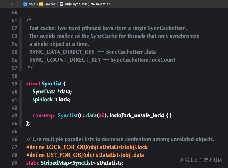Screen dimensions: 228x168
Task: Place cursor on "static StripedMap<SyncList> sDataLists;"
Action: (x=75, y=163)
